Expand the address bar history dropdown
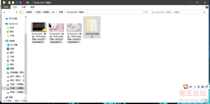The width and height of the screenshot is (210, 104). [144, 12]
